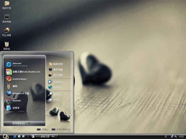Select 我的文档 desktop folder icon
Screen dimensions: 186x139
click(x=7, y=5)
